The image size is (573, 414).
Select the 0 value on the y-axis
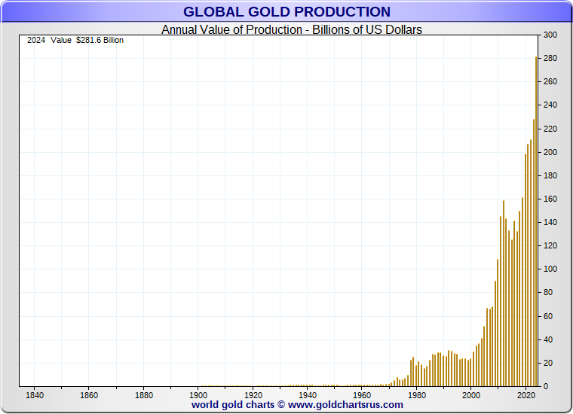[x=545, y=387]
